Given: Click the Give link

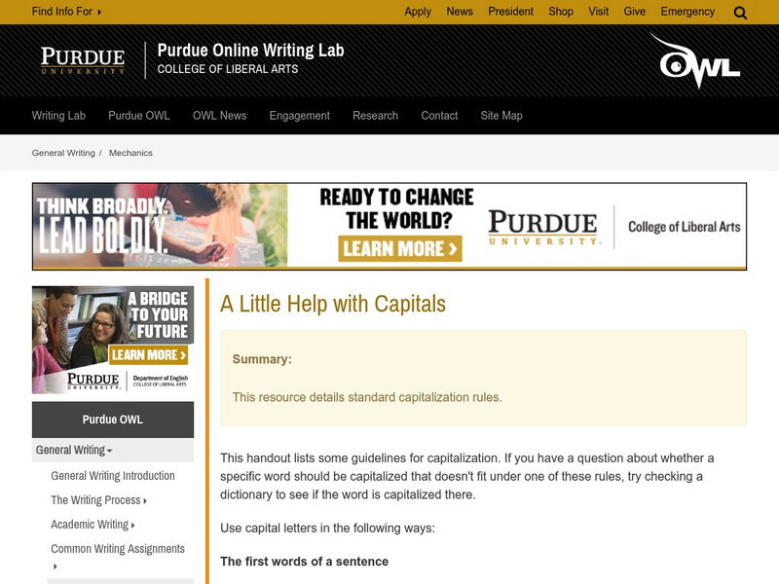Looking at the screenshot, I should pos(635,12).
